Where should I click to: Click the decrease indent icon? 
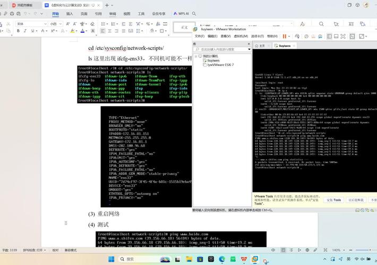(x=124, y=24)
